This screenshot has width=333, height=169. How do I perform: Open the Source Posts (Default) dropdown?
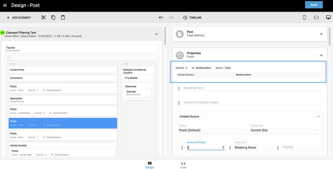pyautogui.click(x=212, y=130)
